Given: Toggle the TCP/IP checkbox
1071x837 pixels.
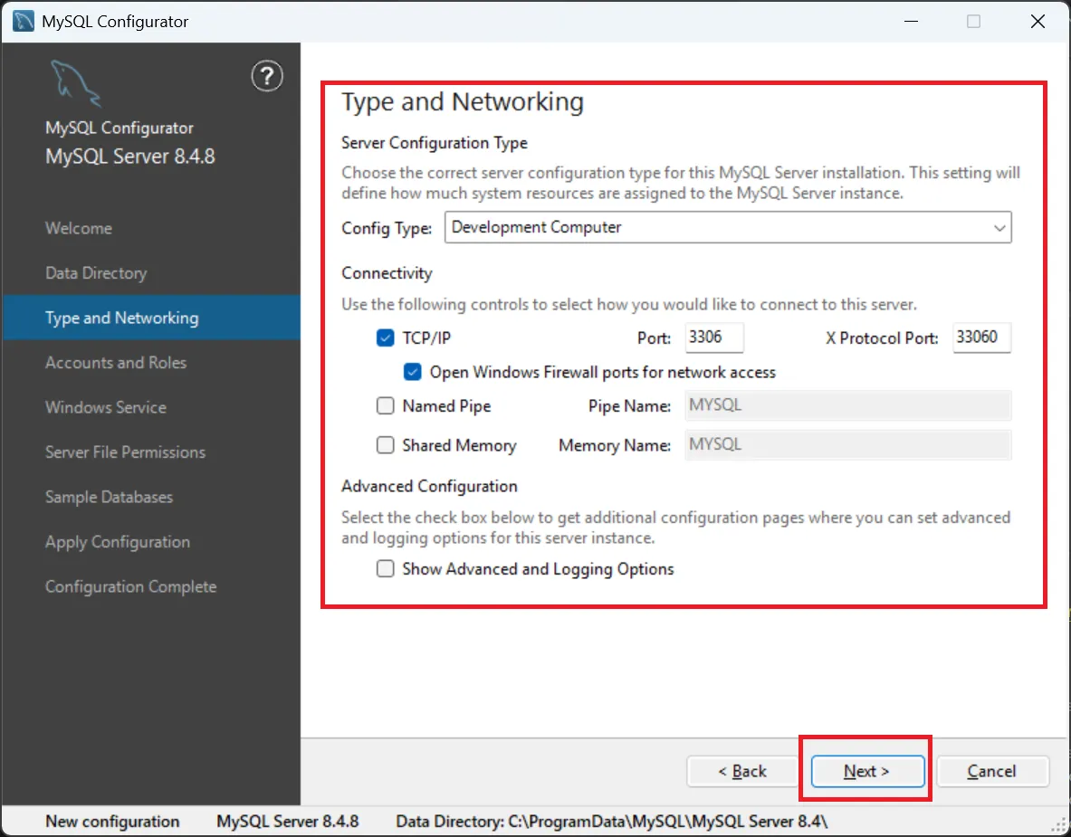Looking at the screenshot, I should tap(386, 338).
